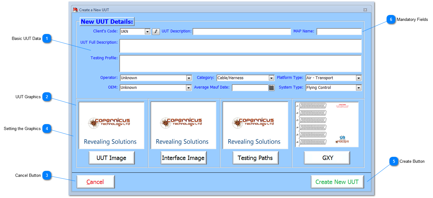Viewport: 433px width, 198px height.
Task: Cancel the new UUT creation
Action: 95,182
